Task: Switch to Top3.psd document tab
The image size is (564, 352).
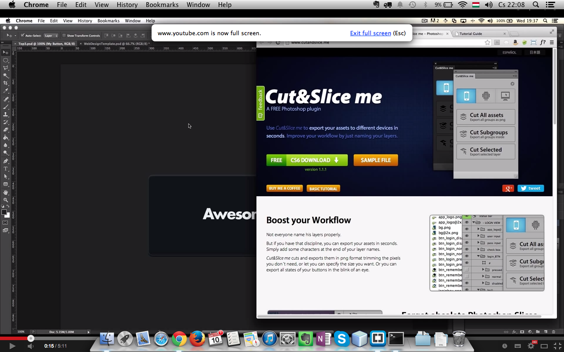Action: 45,44
